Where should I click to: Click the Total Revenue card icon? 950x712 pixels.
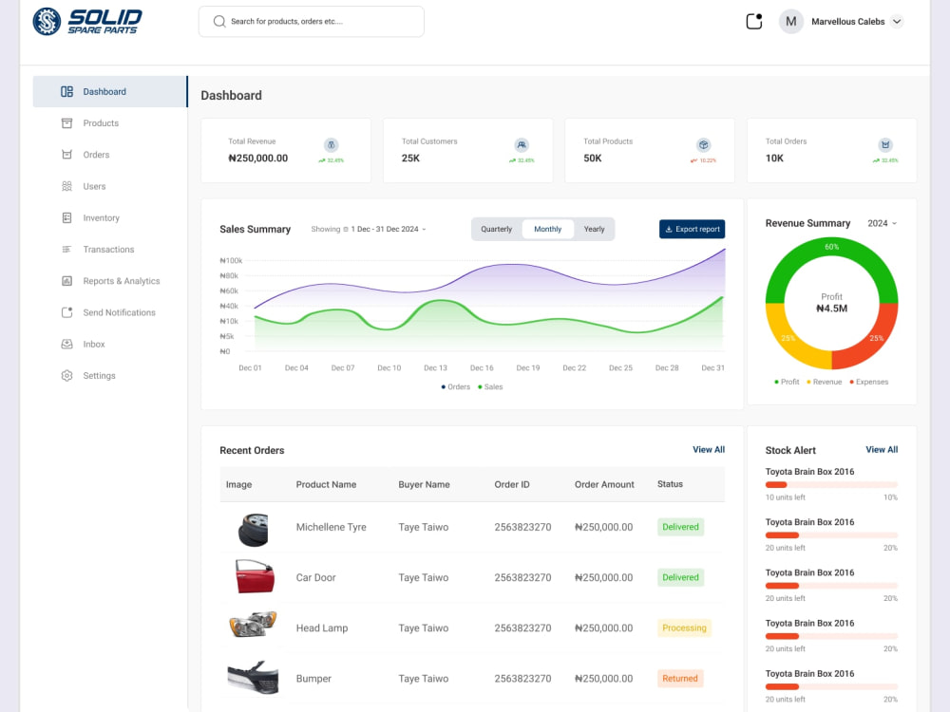pos(331,144)
